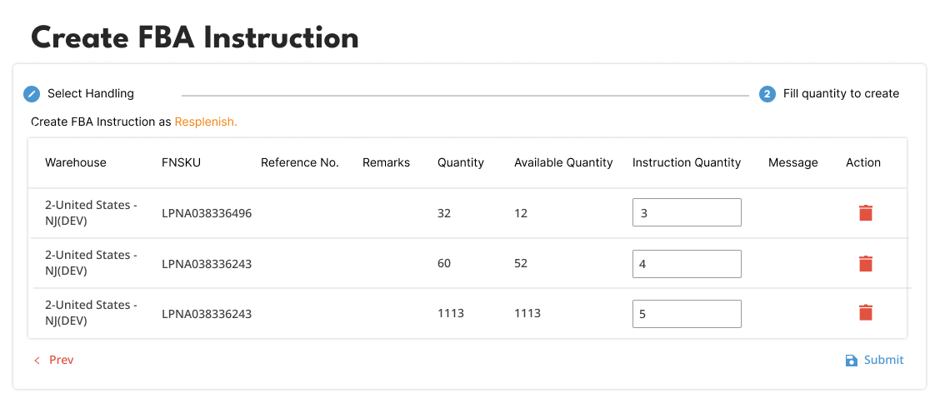Click the Prev back chevron icon
Viewport: 950px width, 408px height.
point(37,361)
